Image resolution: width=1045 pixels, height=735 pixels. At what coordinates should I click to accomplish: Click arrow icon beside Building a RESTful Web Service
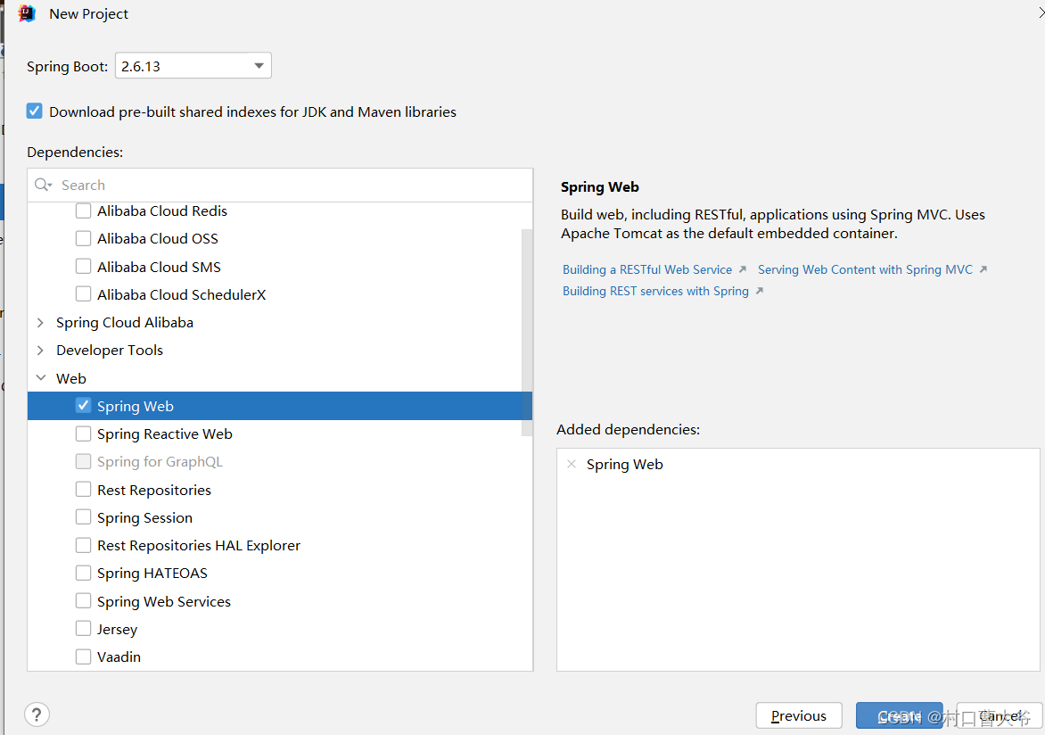[743, 269]
